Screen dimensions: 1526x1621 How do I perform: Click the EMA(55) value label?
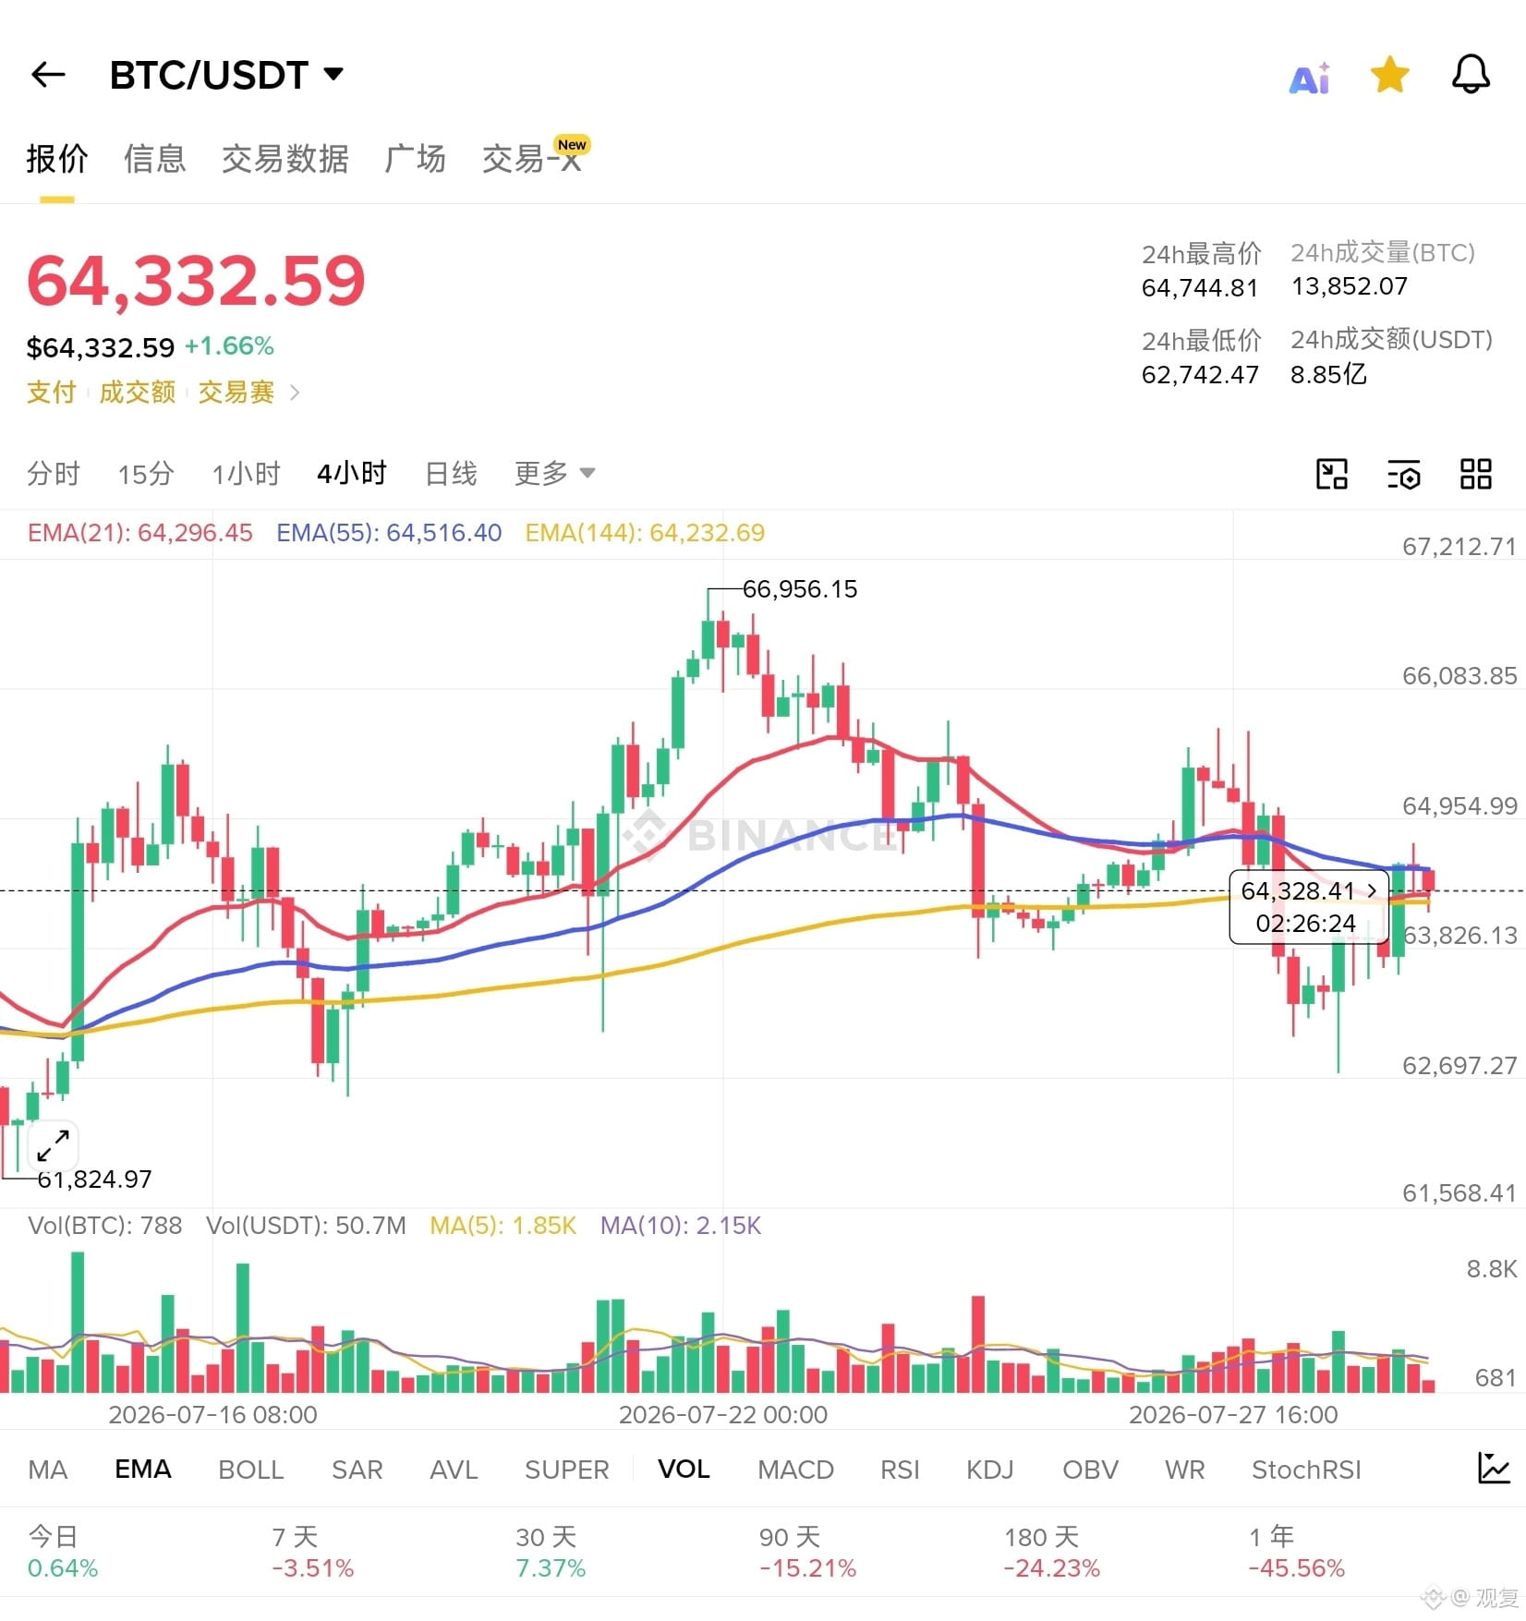(x=389, y=533)
